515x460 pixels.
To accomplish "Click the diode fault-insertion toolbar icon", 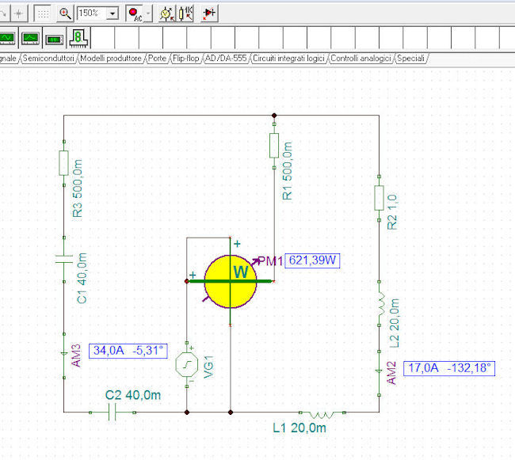I will click(209, 13).
